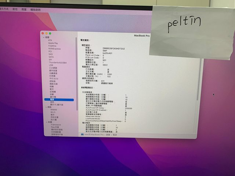Click LowPowerMode row label
Viewport: 235px width, 176px height.
coord(93,119)
